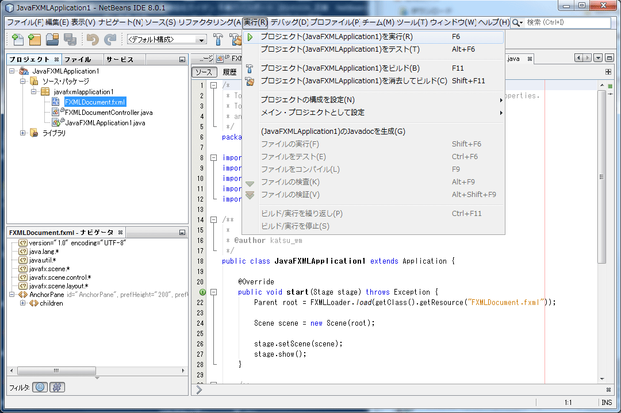
Task: Collapse the import fold at line 8
Action: 213,157
